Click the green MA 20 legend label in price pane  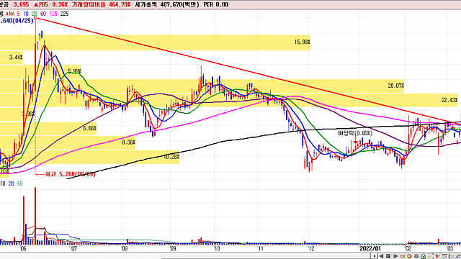coord(35,14)
